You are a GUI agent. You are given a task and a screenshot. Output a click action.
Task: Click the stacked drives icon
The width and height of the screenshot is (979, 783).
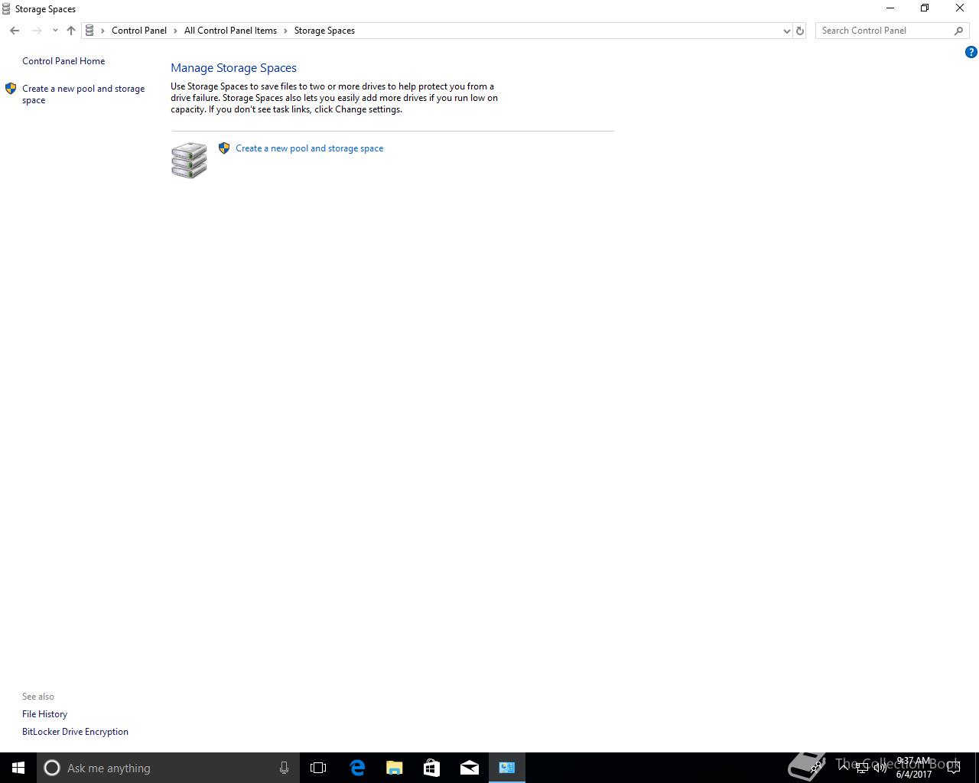pyautogui.click(x=189, y=160)
